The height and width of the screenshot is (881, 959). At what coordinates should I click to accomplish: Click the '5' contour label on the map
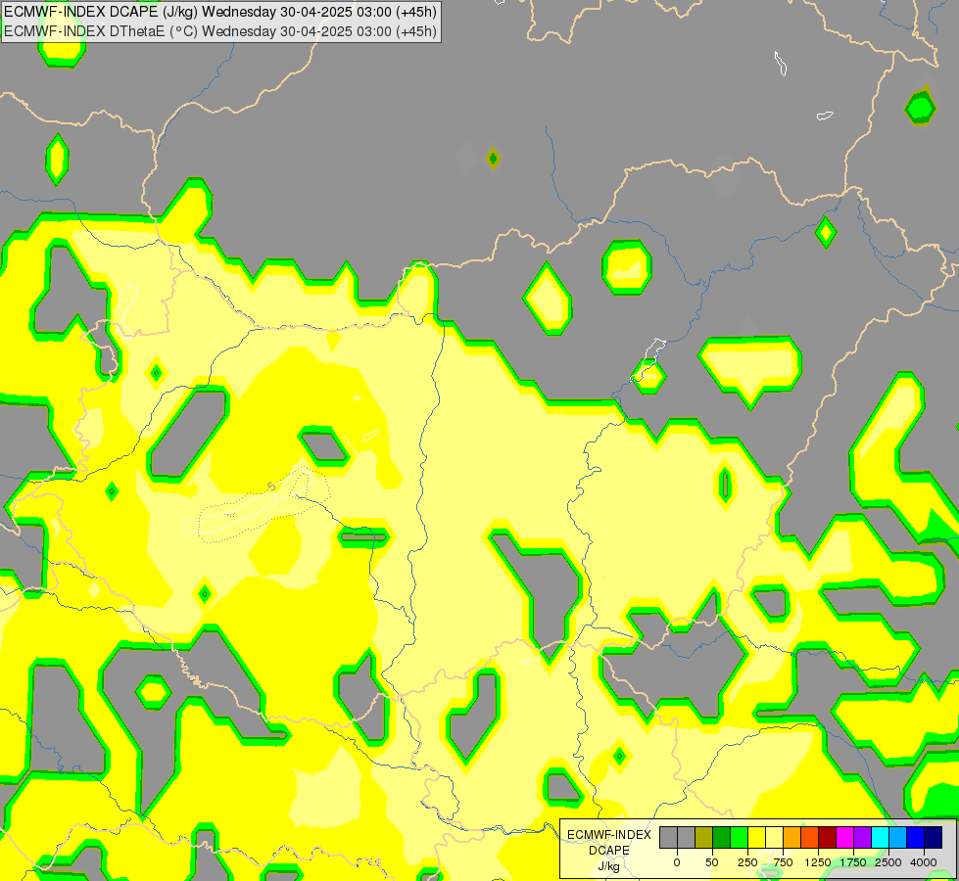click(271, 487)
